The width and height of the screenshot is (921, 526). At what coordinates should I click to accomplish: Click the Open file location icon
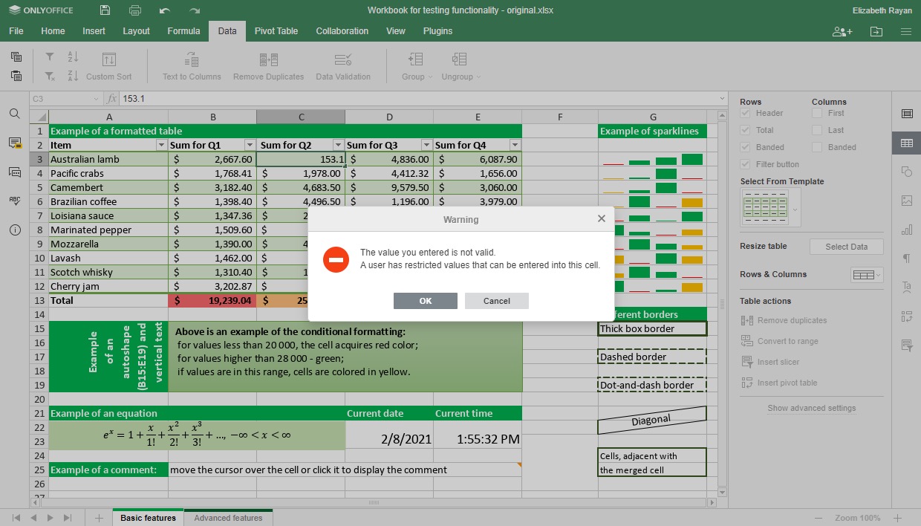876,31
